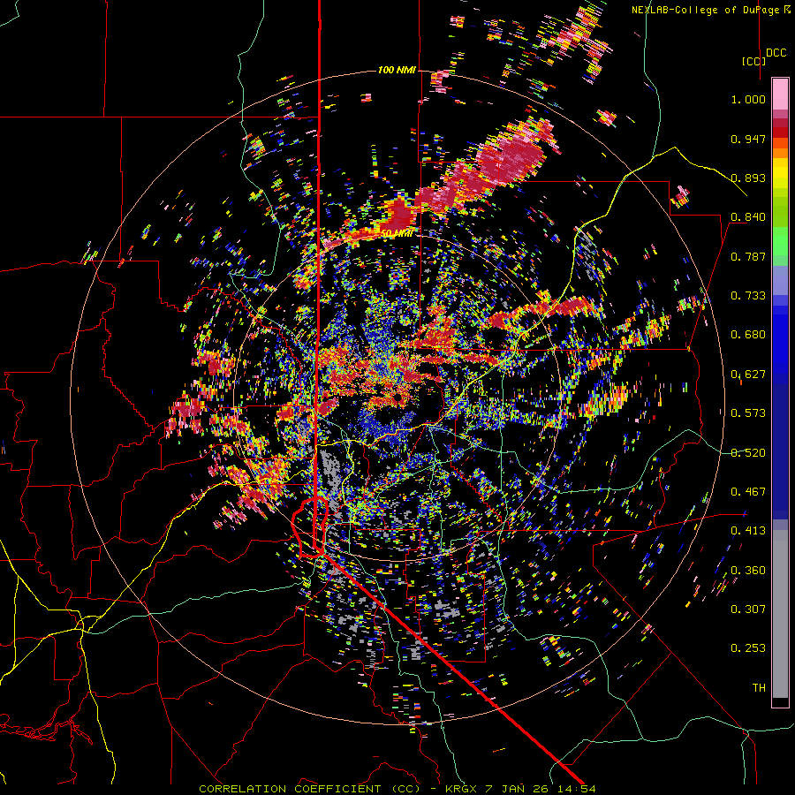Select the 0.520 legend value

(748, 453)
